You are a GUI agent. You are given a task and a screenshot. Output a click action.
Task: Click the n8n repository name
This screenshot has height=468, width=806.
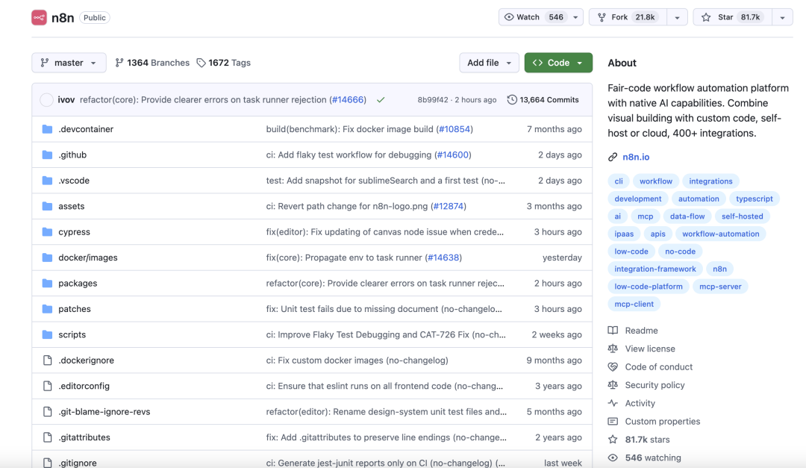point(63,17)
